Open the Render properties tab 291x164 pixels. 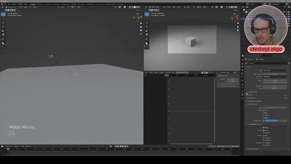tap(242, 64)
